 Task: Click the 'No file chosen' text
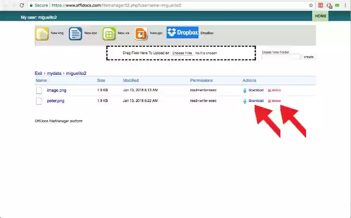(206, 53)
